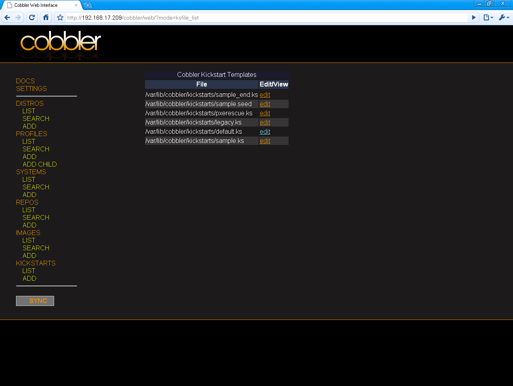
Task: Click the home page icon
Action: (x=46, y=17)
